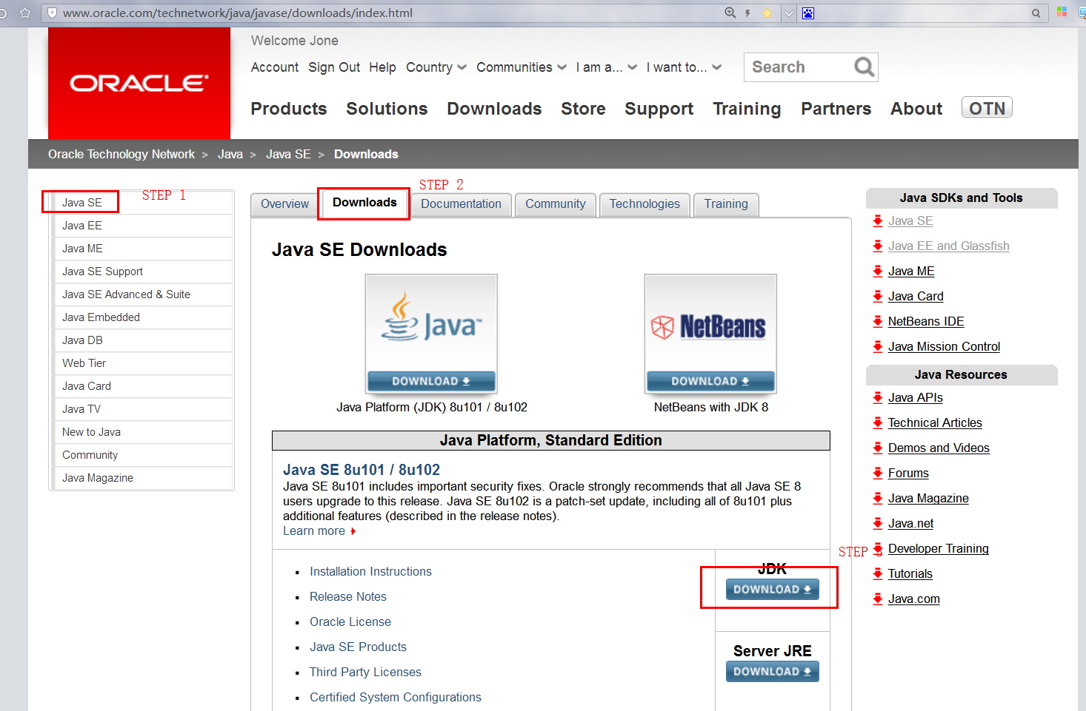Open the Support menu
1086x711 pixels.
pyautogui.click(x=659, y=109)
